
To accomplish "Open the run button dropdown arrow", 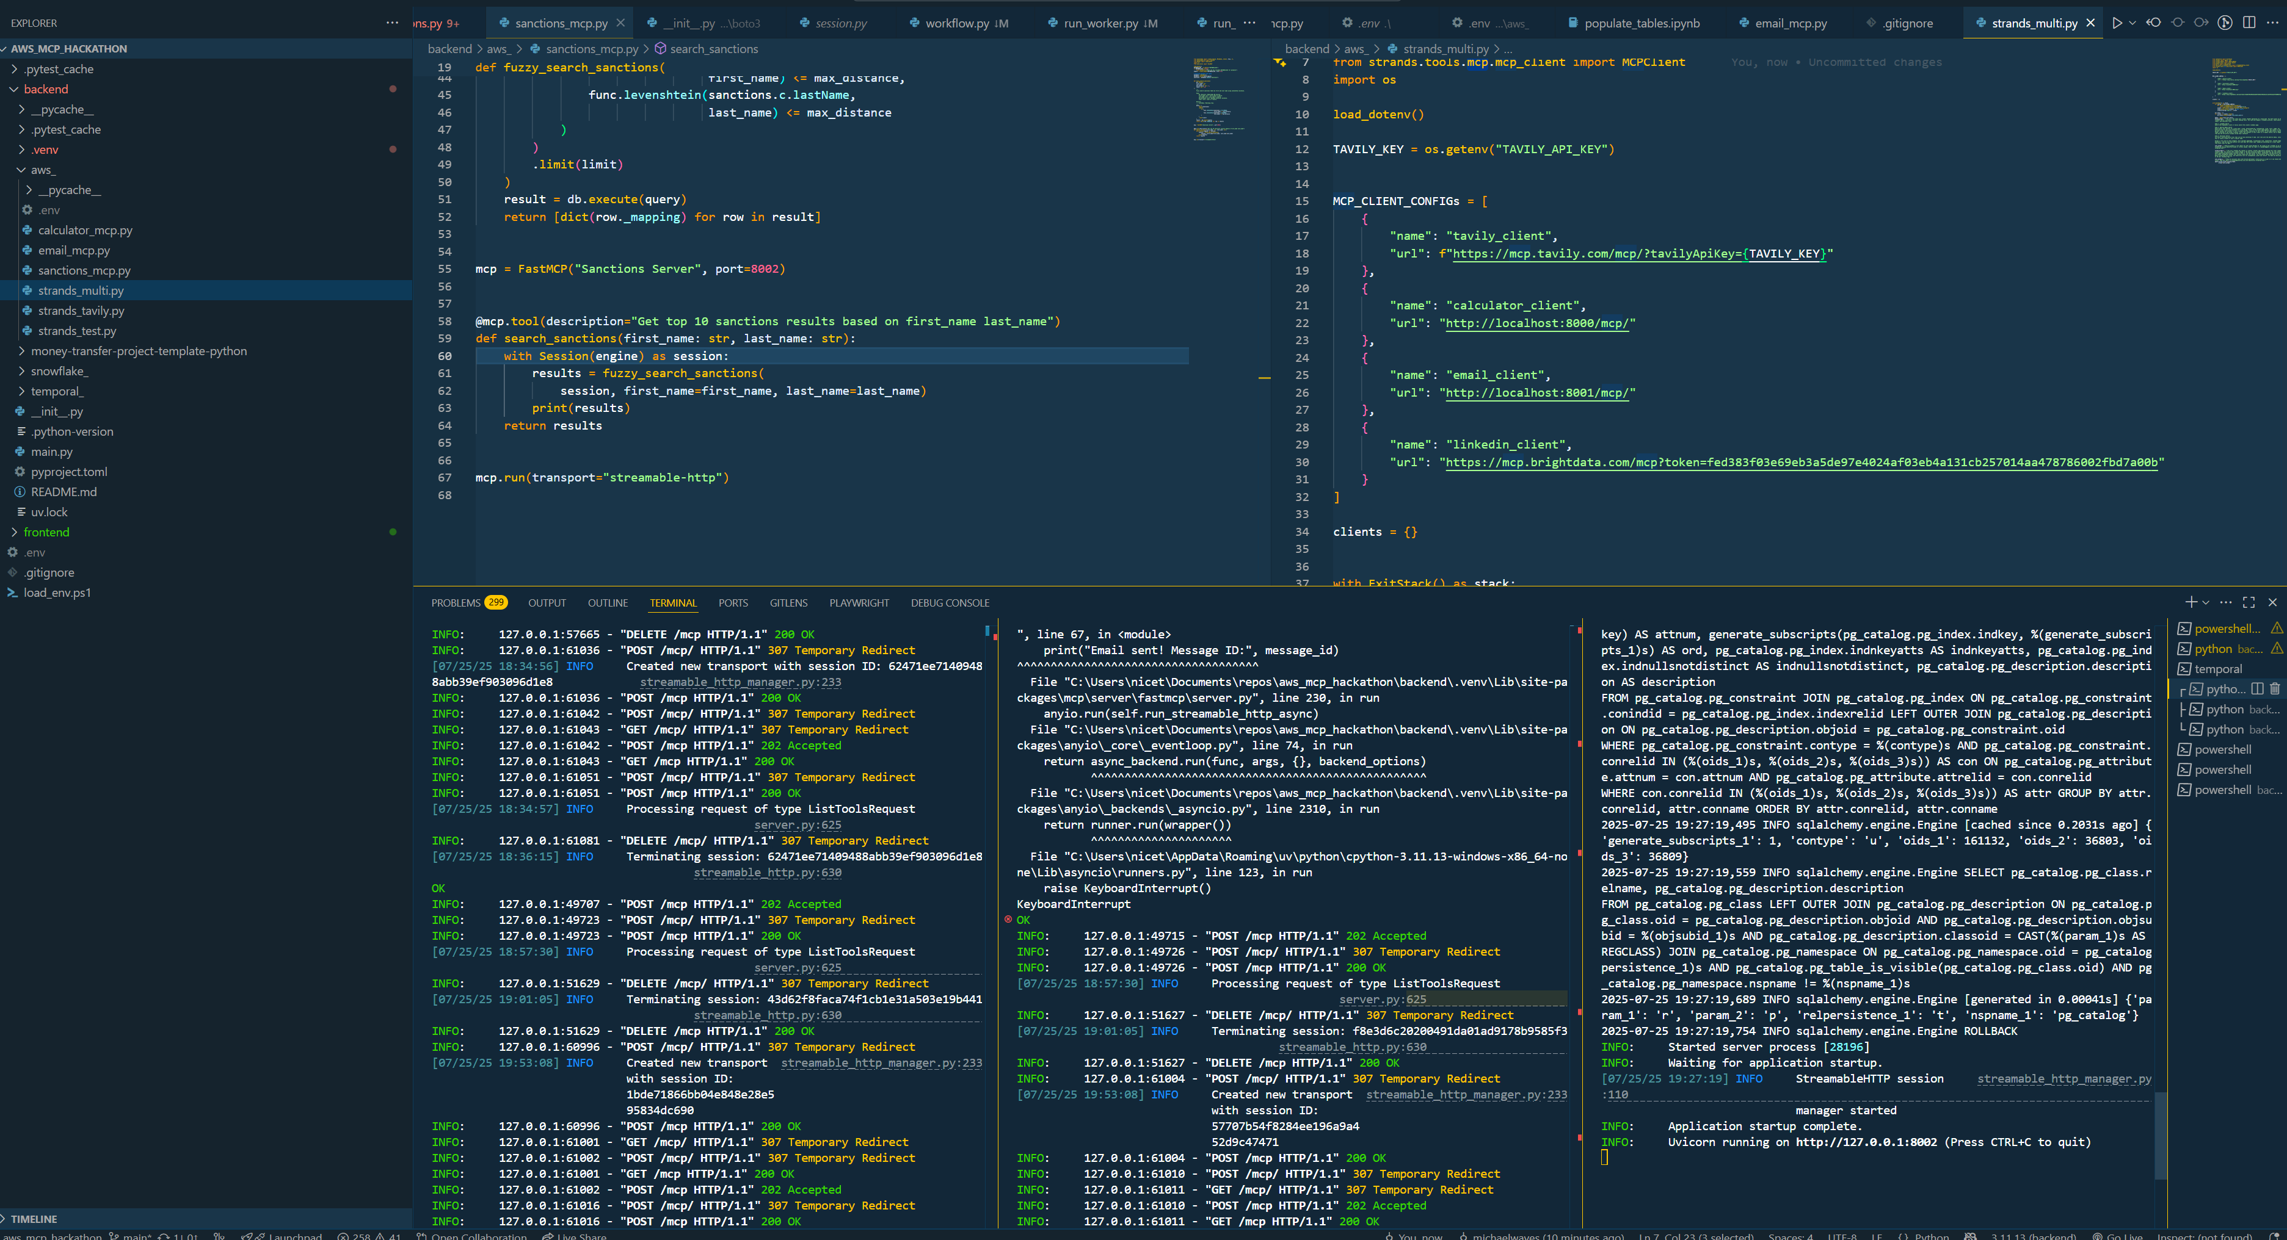I will 2132,23.
